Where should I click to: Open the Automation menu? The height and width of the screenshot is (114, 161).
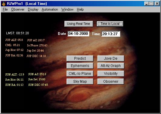(x=50, y=9)
